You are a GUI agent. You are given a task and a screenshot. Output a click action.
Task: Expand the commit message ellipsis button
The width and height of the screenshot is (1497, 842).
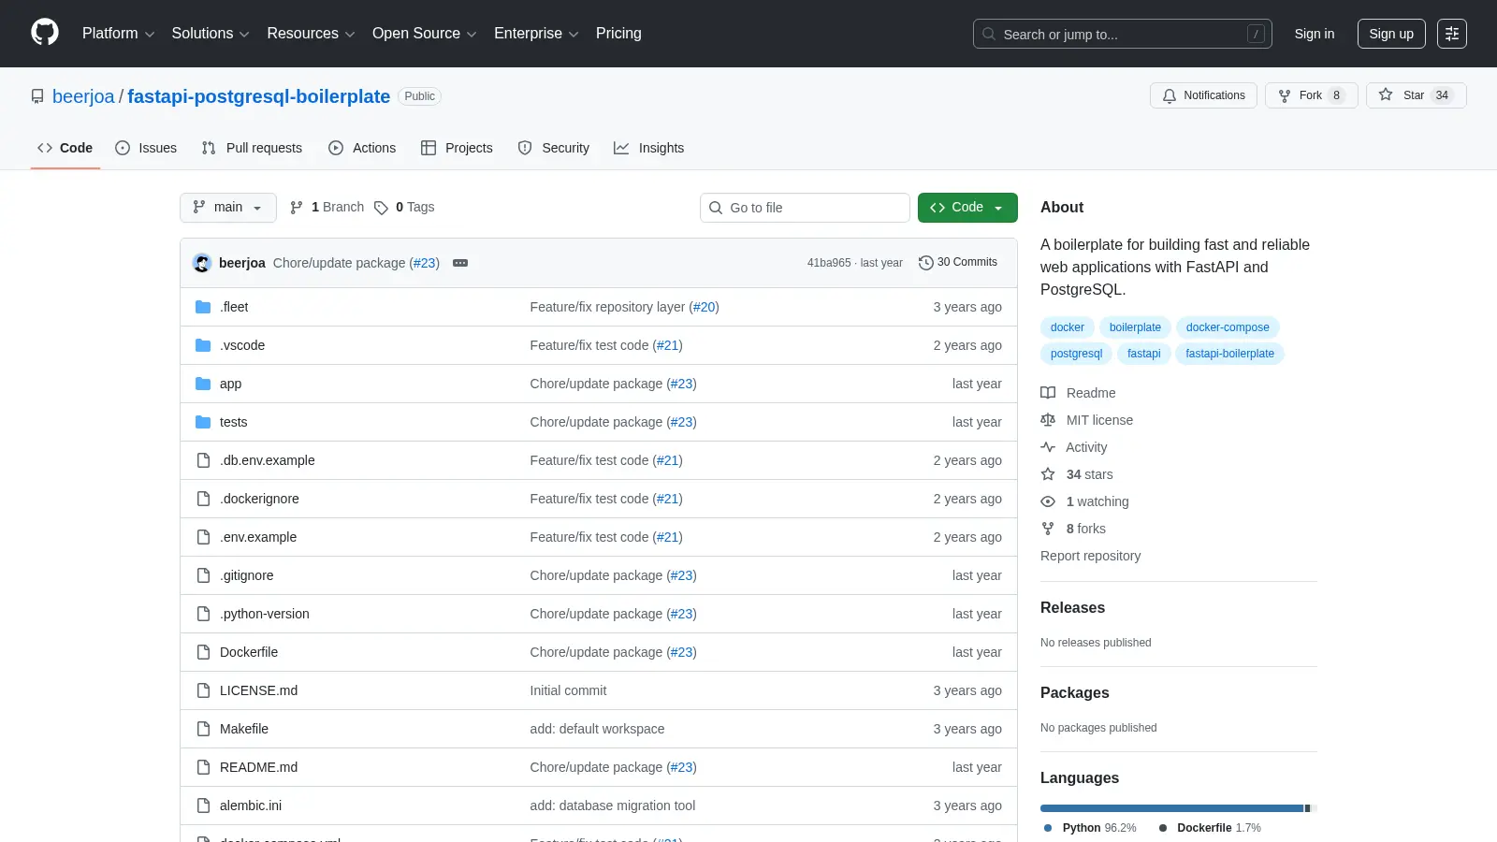(460, 263)
